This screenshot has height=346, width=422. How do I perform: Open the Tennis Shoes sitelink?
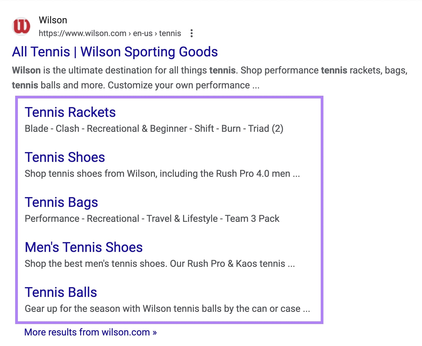click(64, 157)
